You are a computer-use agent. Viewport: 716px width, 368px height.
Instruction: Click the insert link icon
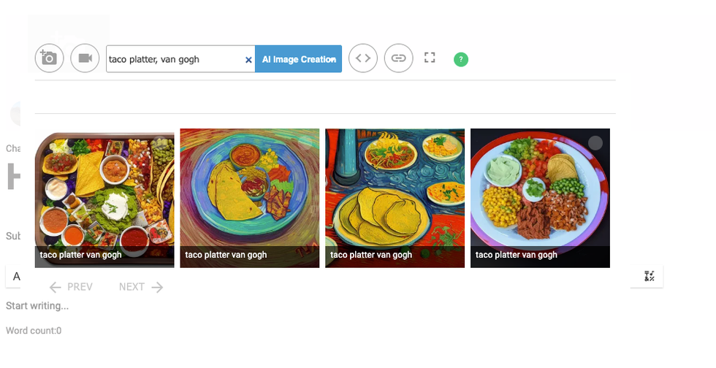point(398,58)
